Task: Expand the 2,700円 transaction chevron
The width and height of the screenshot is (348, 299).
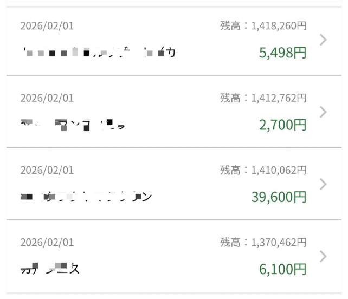Action: point(324,112)
